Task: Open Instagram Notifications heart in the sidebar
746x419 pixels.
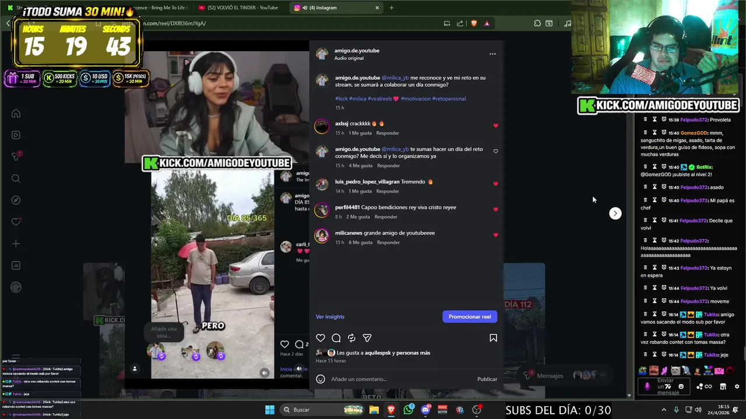Action: [16, 222]
